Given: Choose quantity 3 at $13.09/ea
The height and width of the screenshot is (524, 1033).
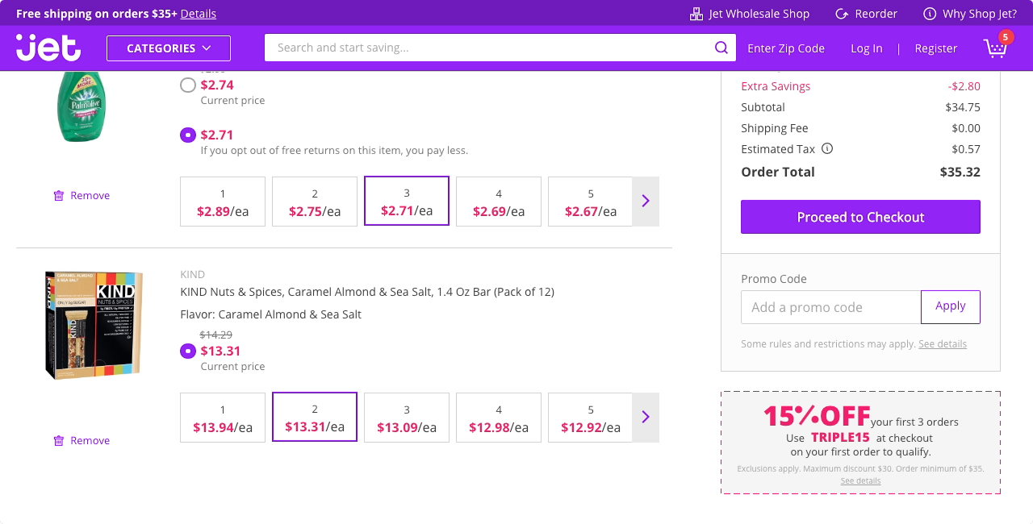Looking at the screenshot, I should 407,418.
